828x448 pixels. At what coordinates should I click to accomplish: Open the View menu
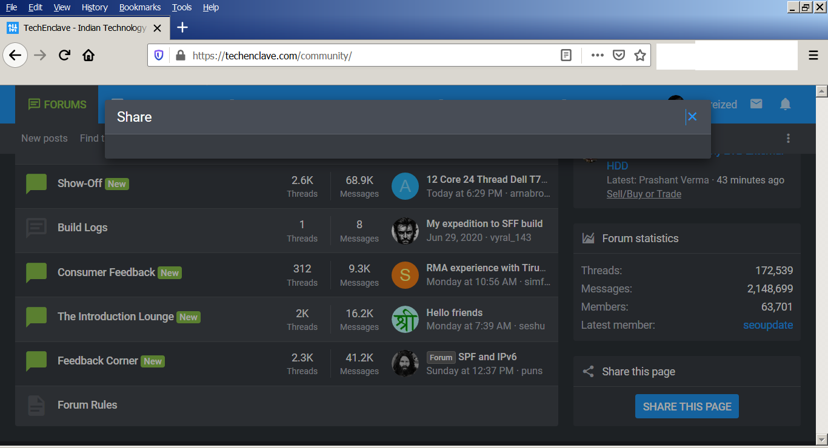click(x=62, y=7)
